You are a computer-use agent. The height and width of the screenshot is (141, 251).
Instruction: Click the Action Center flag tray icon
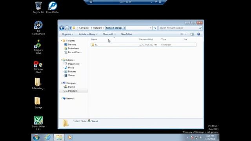pos(192,137)
